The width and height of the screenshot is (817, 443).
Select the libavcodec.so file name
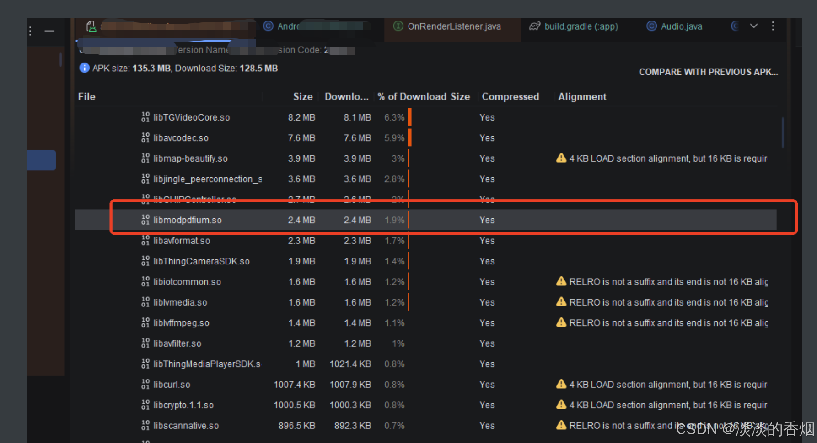coord(181,138)
